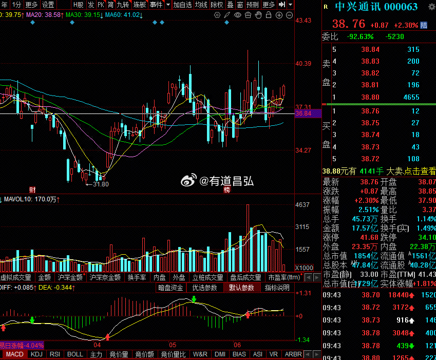Viewport: 436px width, 360px height.
Task: Select 主力 indicator tab
Action: pyautogui.click(x=96, y=354)
